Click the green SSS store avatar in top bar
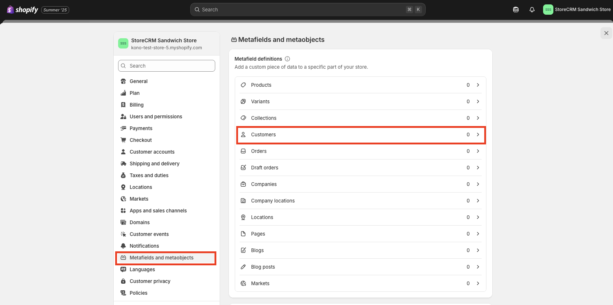Screen dimensions: 613x305 [548, 10]
